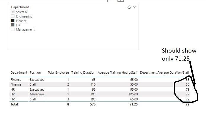206x123 pixels.
Task: Click training duration value 110
Action: click(93, 84)
